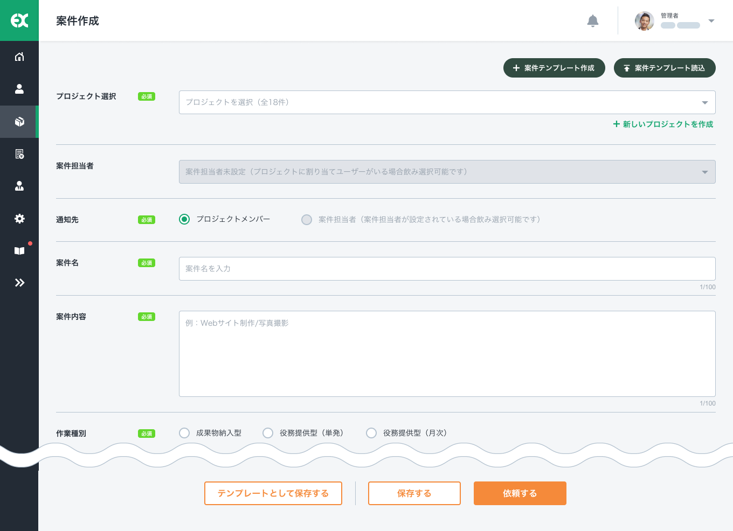This screenshot has width=733, height=531.
Task: Click 案件テンプレート作成 button
Action: tap(554, 68)
